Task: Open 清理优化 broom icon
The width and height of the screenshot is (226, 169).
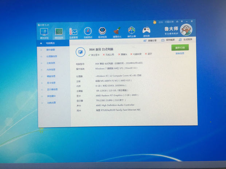Action: point(117,31)
